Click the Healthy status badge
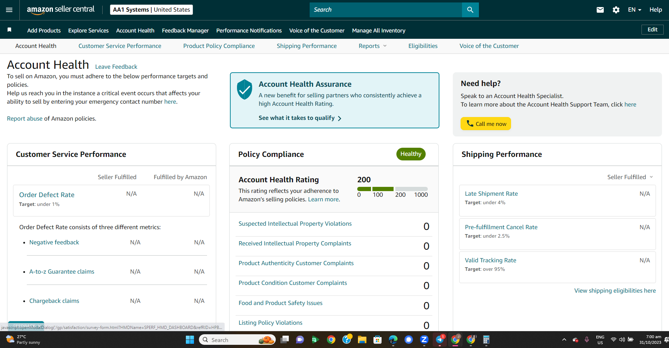The width and height of the screenshot is (669, 348). [x=410, y=154]
